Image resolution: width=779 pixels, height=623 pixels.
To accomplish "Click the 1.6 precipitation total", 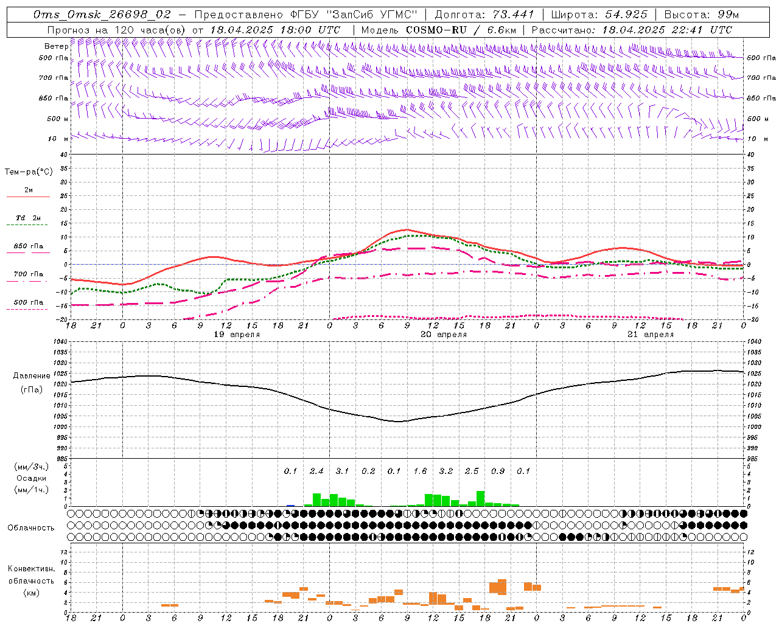I will 420,471.
